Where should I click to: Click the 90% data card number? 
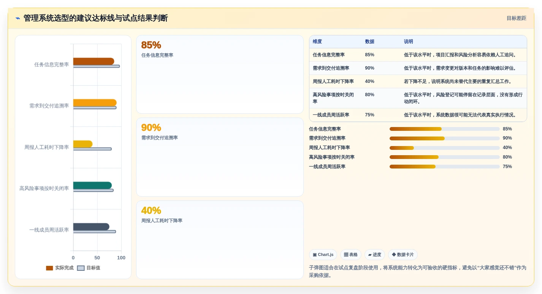[151, 127]
